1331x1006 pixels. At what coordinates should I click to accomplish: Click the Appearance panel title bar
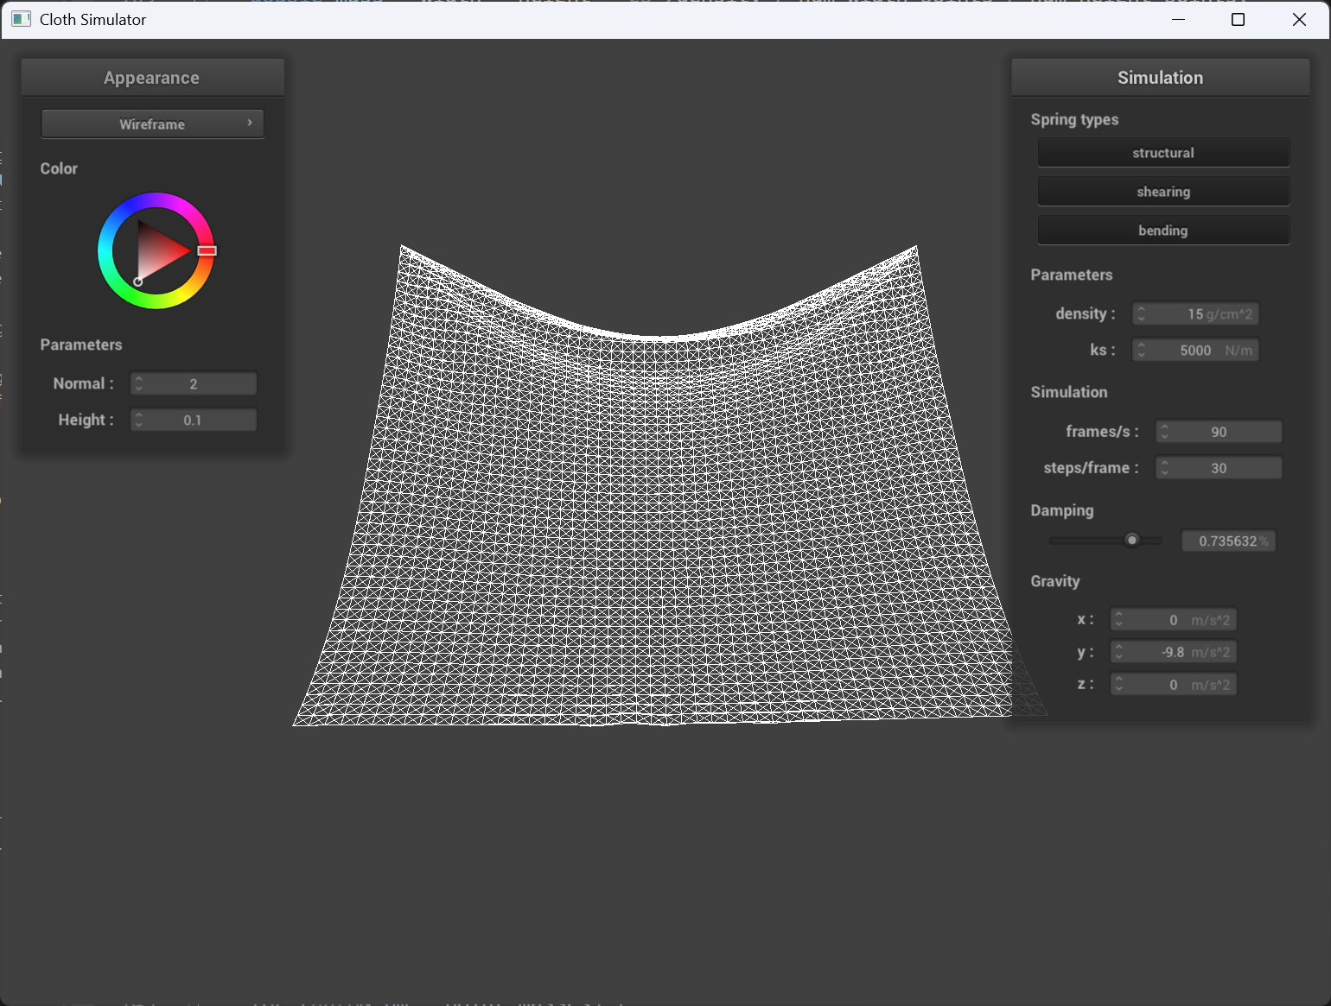tap(152, 78)
